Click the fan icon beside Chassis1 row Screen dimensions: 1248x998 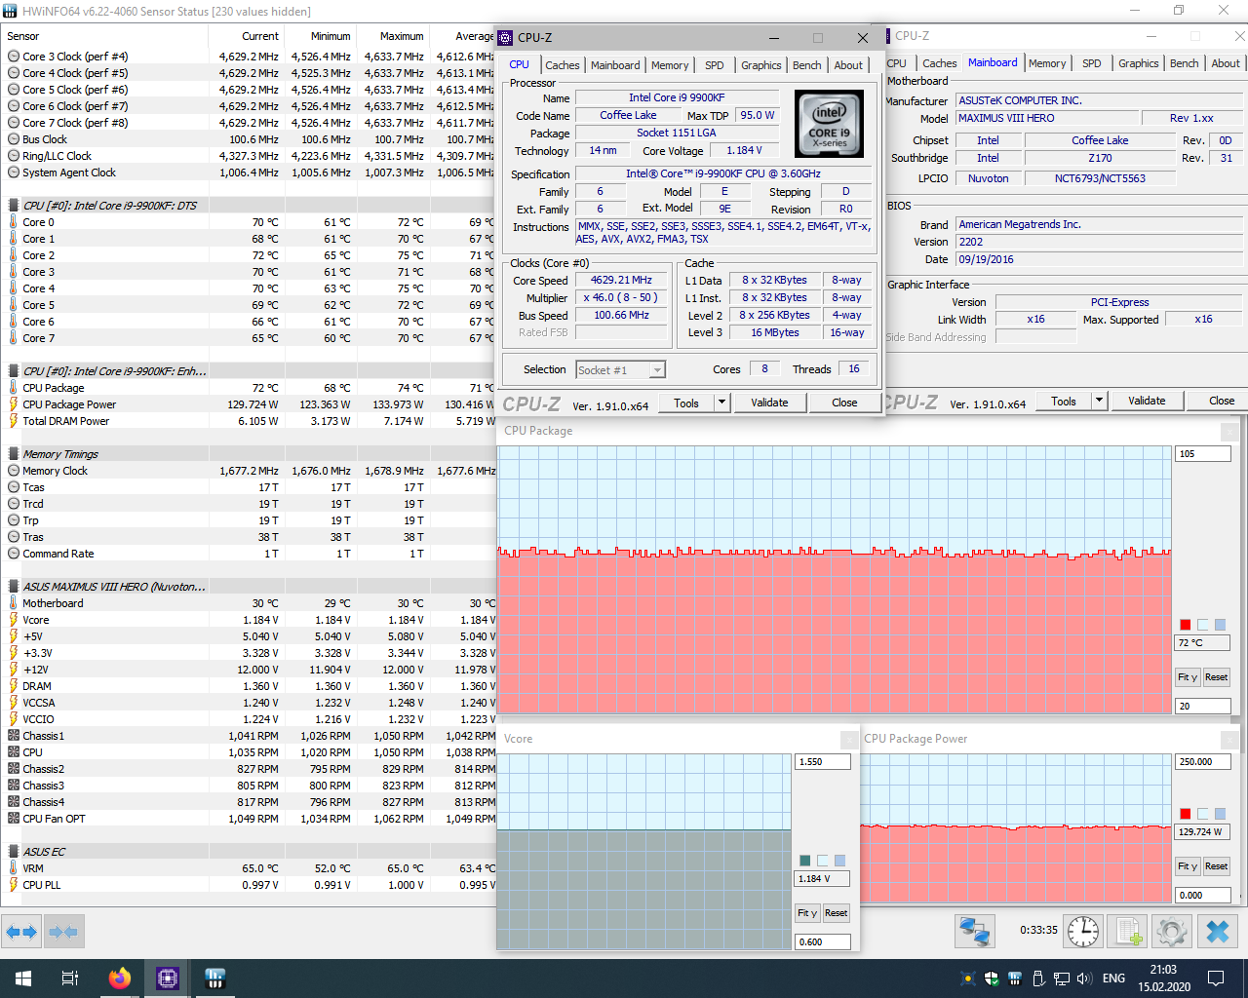pyautogui.click(x=14, y=736)
